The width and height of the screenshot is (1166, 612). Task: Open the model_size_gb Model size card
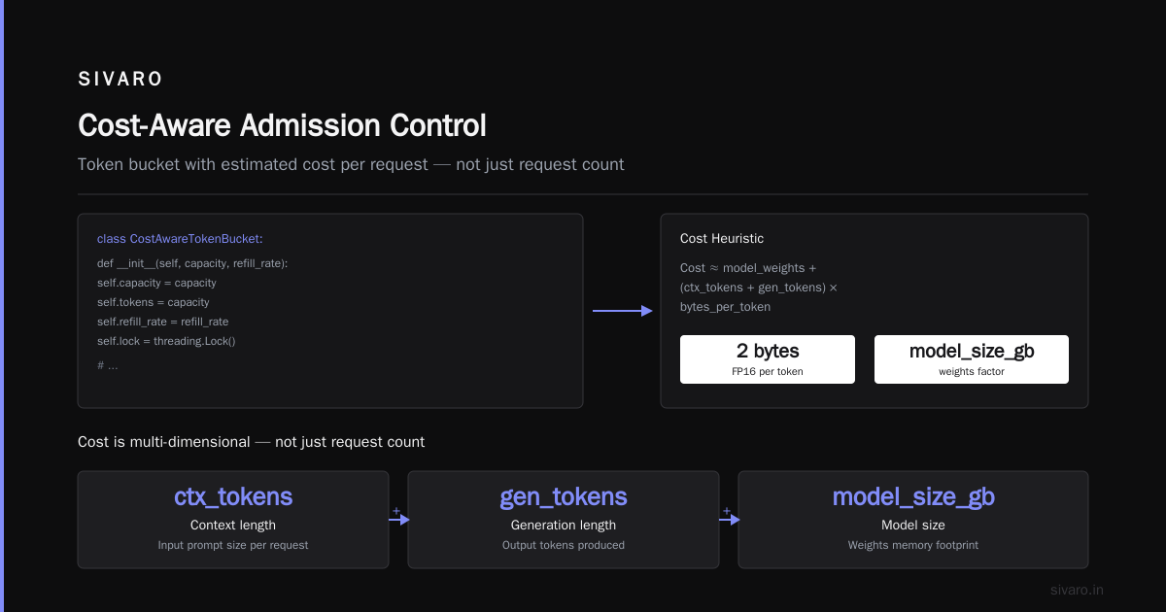tap(913, 520)
